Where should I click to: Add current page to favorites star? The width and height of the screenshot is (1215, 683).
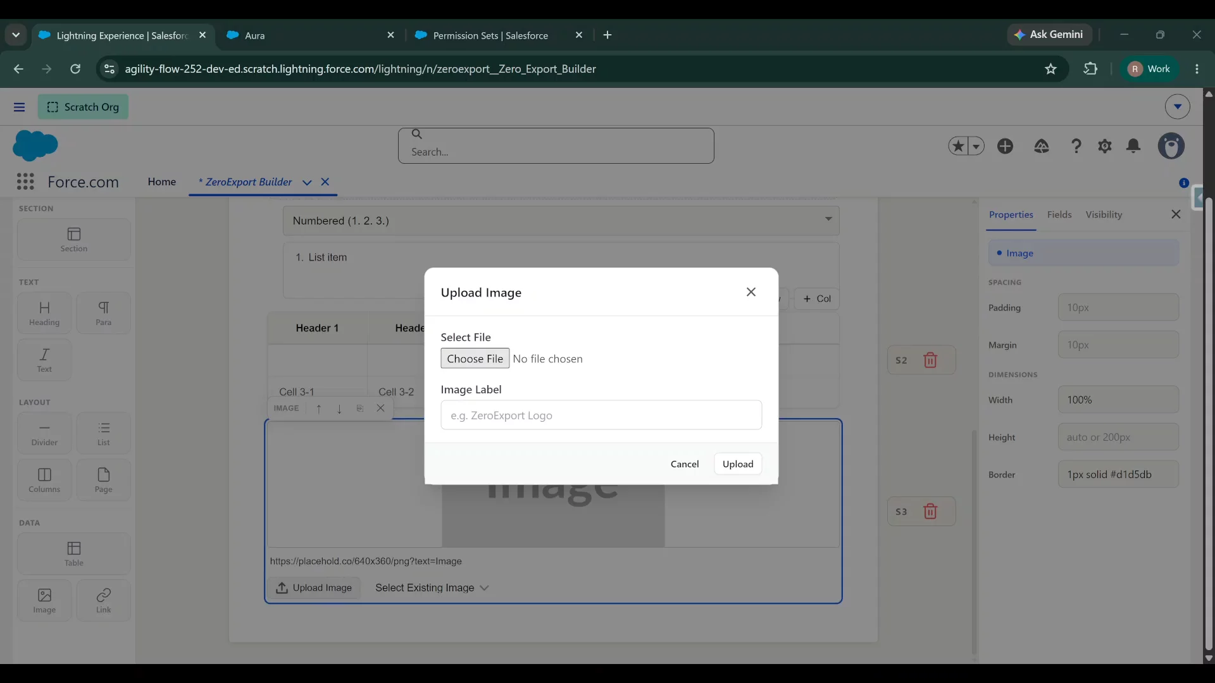coord(958,146)
